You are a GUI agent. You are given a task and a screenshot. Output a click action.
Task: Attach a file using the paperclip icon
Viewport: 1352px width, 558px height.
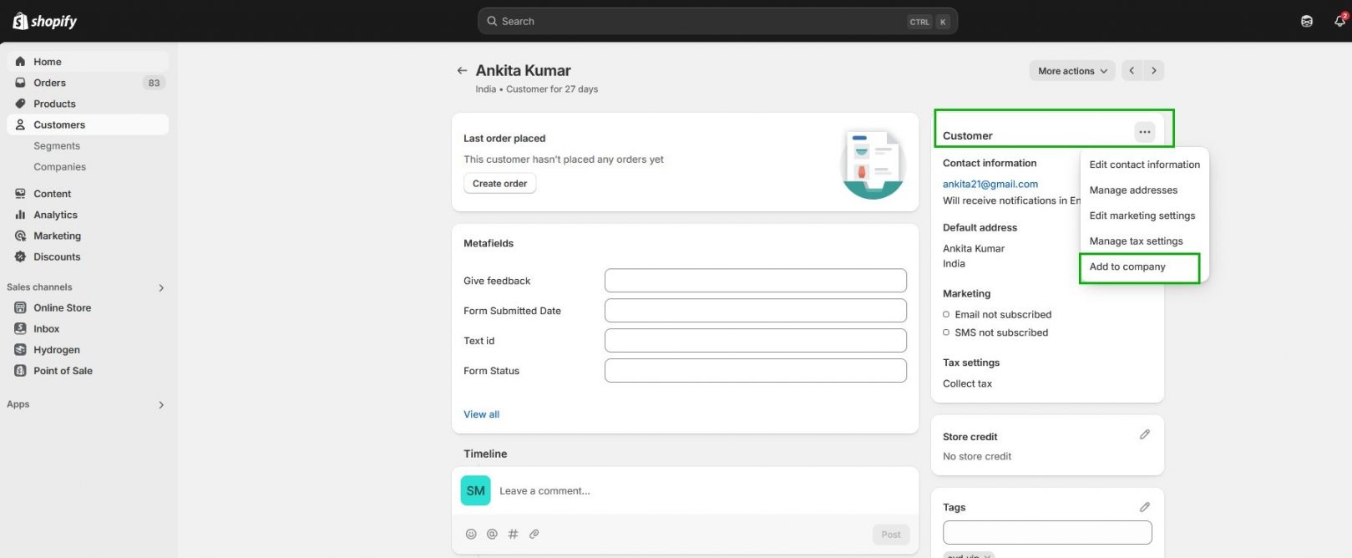[534, 534]
